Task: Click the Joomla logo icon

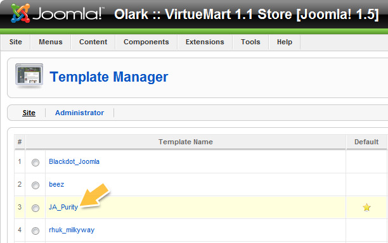Action: point(20,13)
